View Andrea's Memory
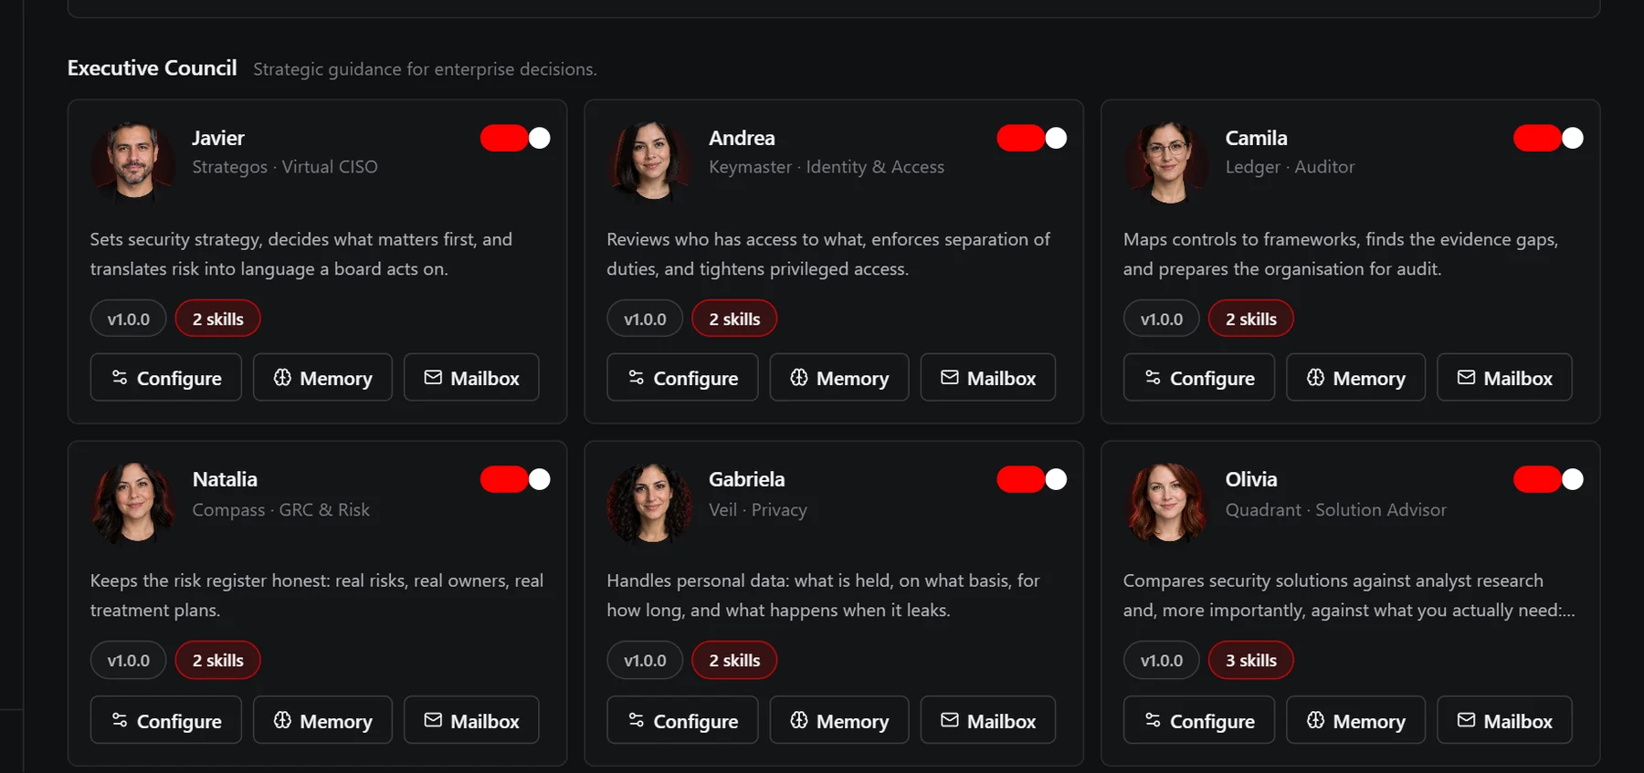Image resolution: width=1644 pixels, height=773 pixels. coord(839,378)
